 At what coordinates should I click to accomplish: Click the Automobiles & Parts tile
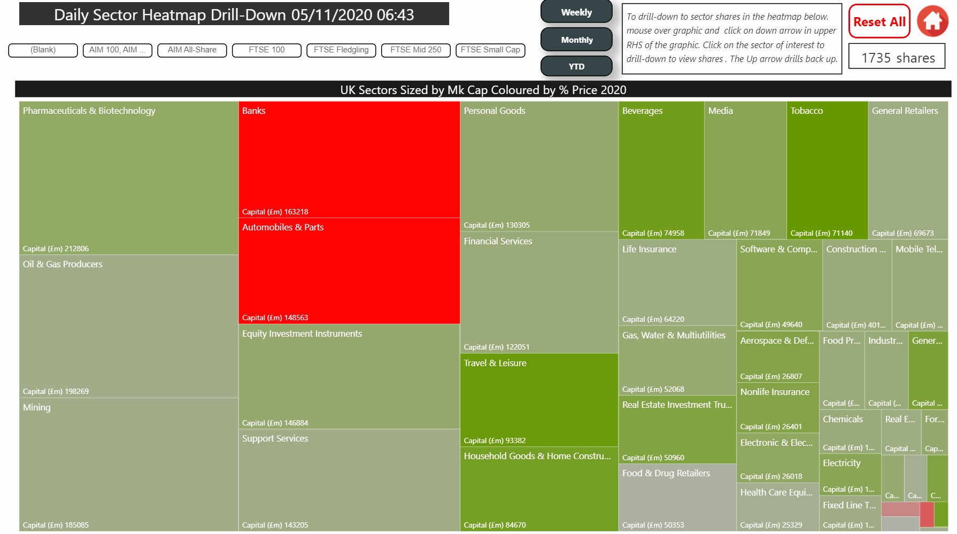(349, 271)
